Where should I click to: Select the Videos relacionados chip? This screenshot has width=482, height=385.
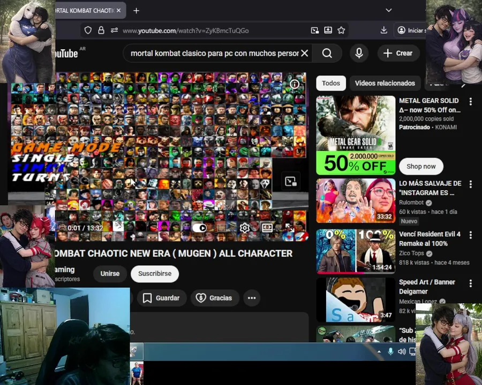click(x=385, y=83)
